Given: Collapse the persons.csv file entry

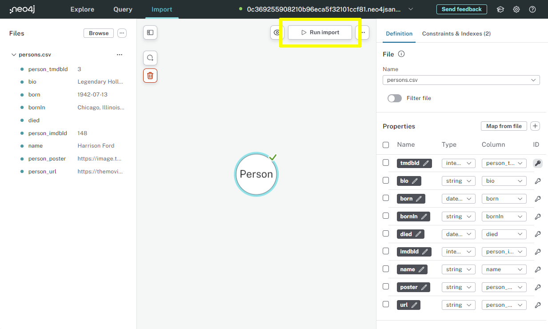Looking at the screenshot, I should (14, 54).
